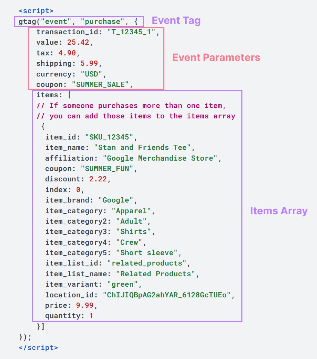This screenshot has width=317, height=359.
Task: Select the price 9.99 line
Action: [x=71, y=305]
